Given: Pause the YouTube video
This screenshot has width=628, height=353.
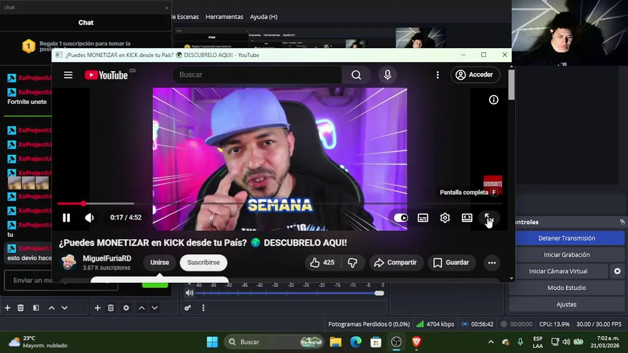Looking at the screenshot, I should click(x=66, y=218).
